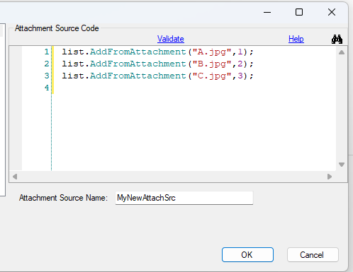Select line number 3 in the gutter
The height and width of the screenshot is (272, 353).
point(47,76)
